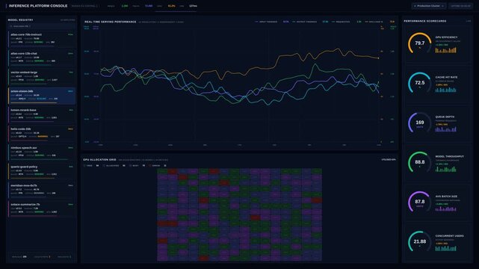Screen dimensions: 479x269
Task: Open the Concurrent Users sparkline bar chart
Action: 445,249
